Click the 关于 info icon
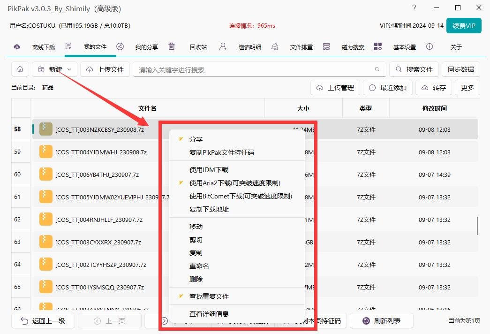Image resolution: width=490 pixels, height=334 pixels. [x=429, y=46]
